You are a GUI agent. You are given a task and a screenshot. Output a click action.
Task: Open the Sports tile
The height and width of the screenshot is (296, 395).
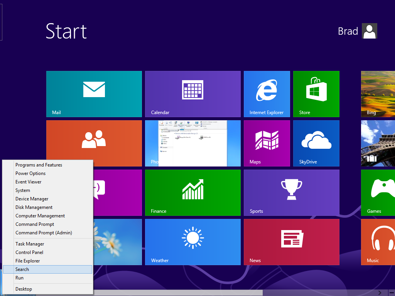tap(292, 193)
